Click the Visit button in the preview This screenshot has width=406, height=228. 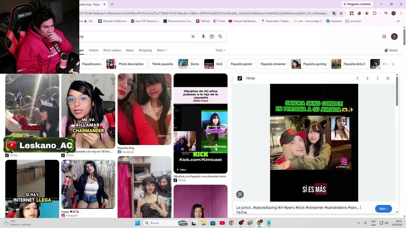pos(383,209)
